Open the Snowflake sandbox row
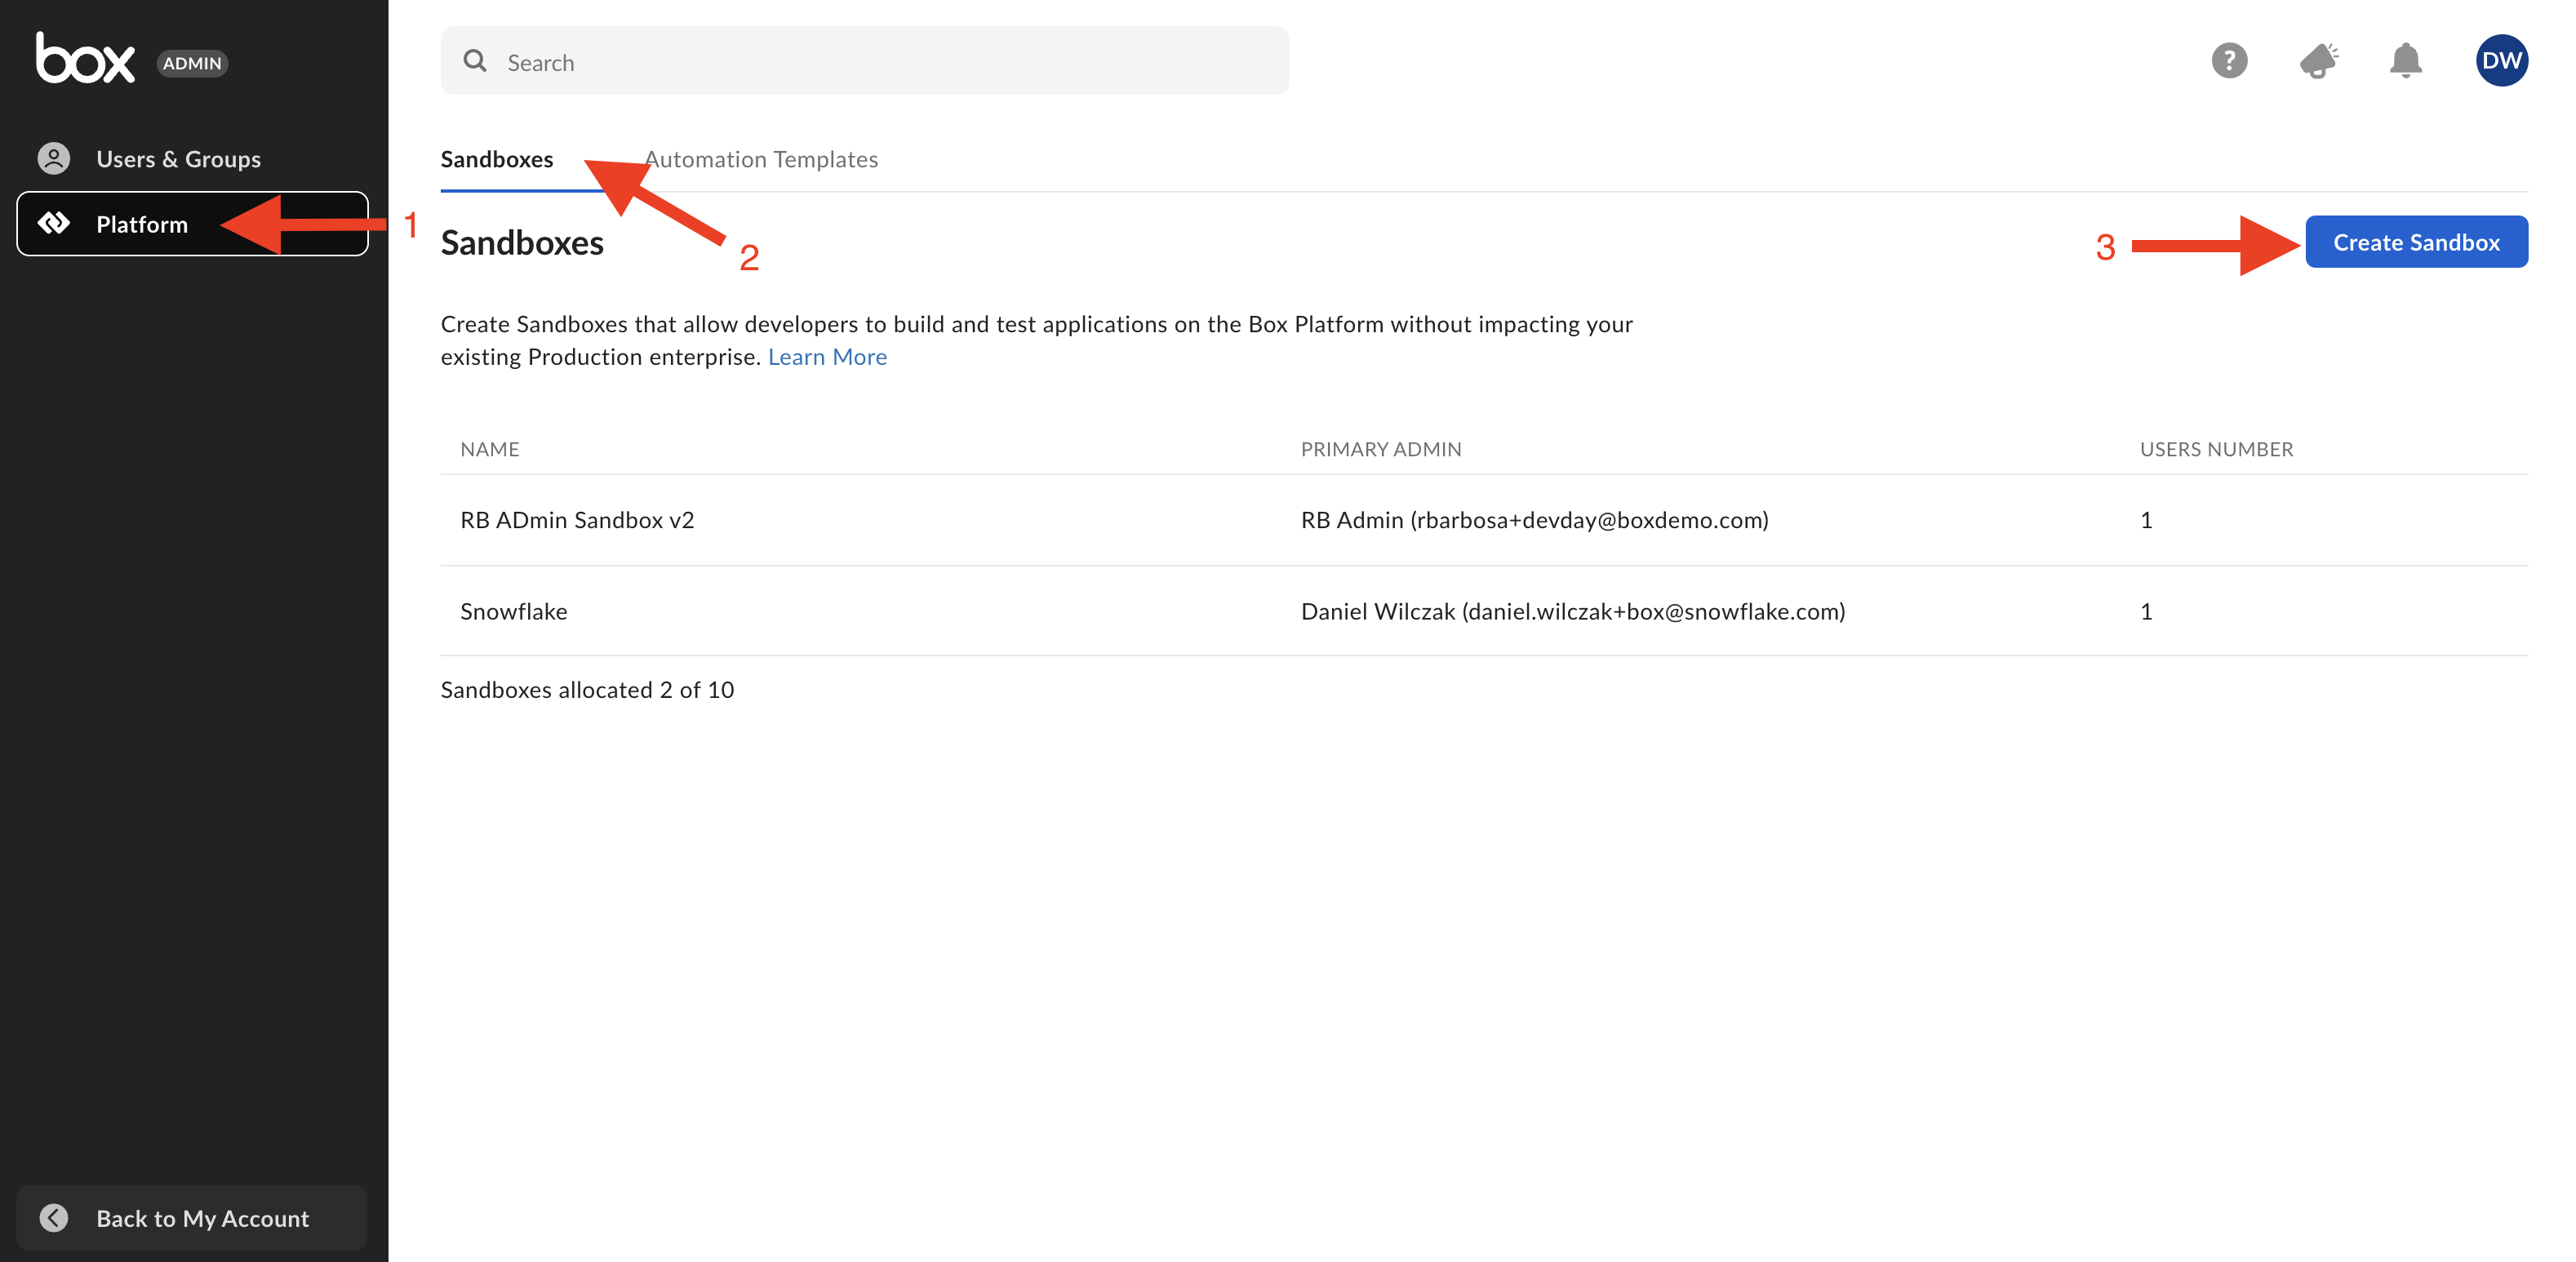 [514, 611]
